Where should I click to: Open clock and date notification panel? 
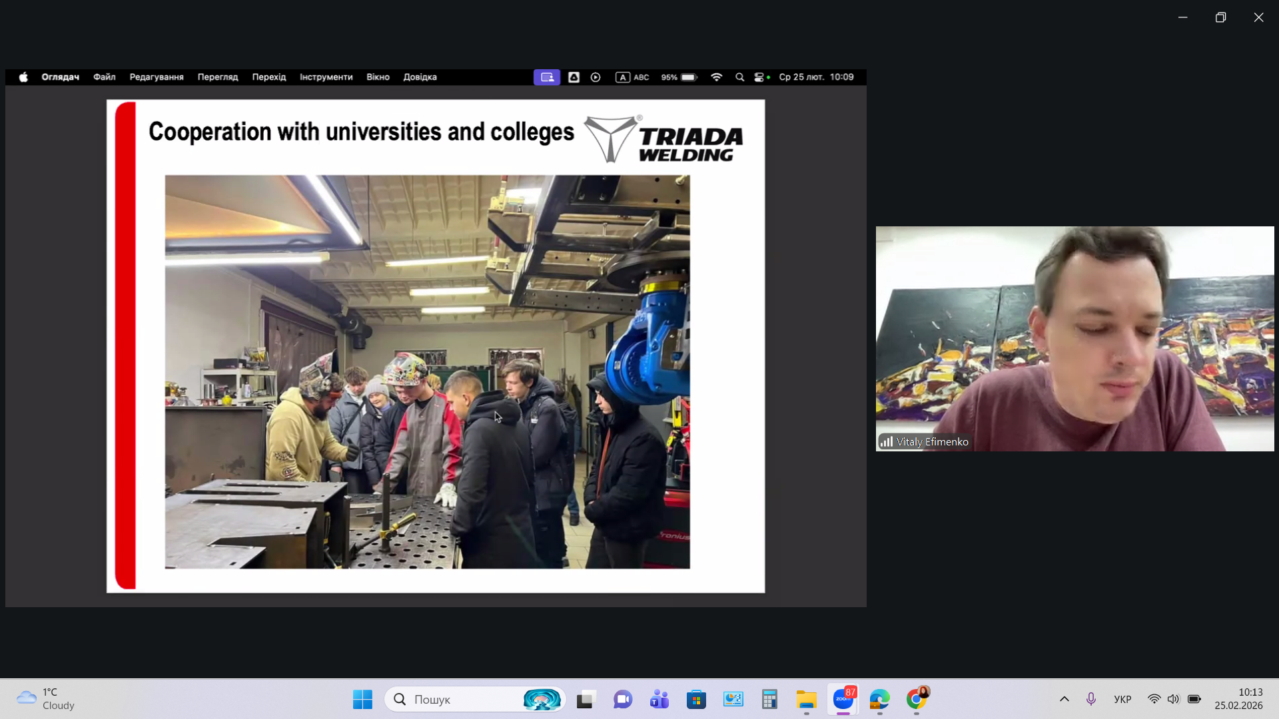1238,699
